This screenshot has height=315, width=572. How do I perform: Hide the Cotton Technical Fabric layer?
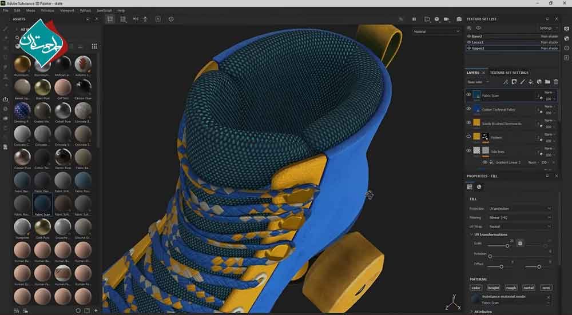[469, 109]
